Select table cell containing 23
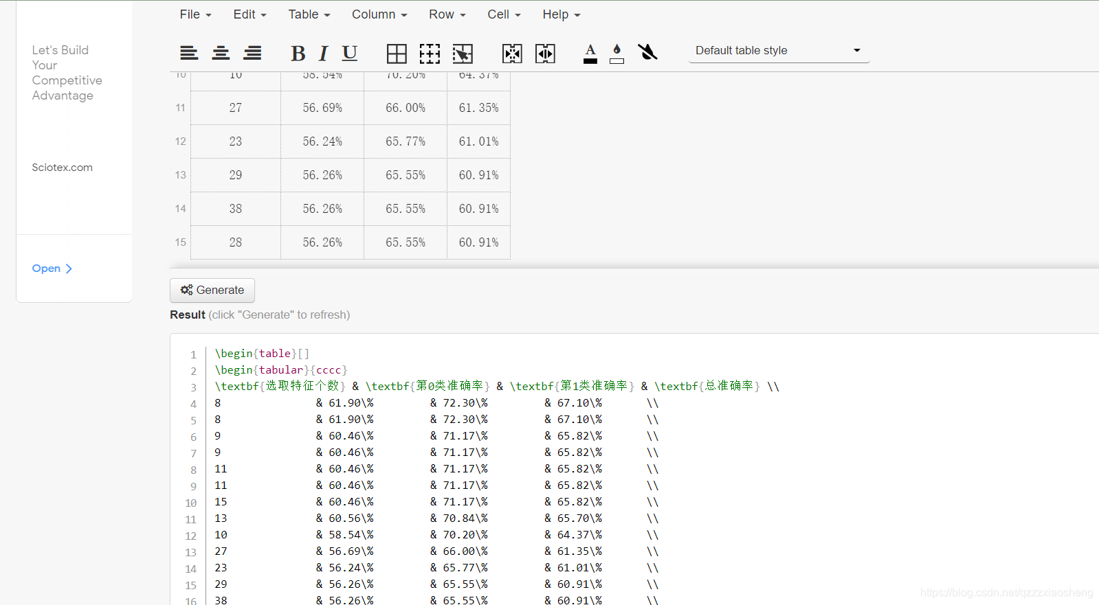1099x605 pixels. pyautogui.click(x=236, y=141)
